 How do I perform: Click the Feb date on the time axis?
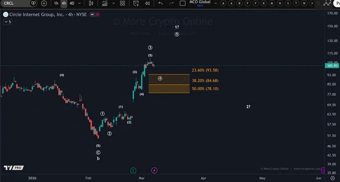[x=88, y=178]
